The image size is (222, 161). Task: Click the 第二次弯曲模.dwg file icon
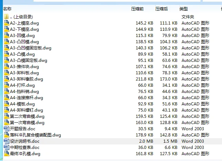[7, 116]
